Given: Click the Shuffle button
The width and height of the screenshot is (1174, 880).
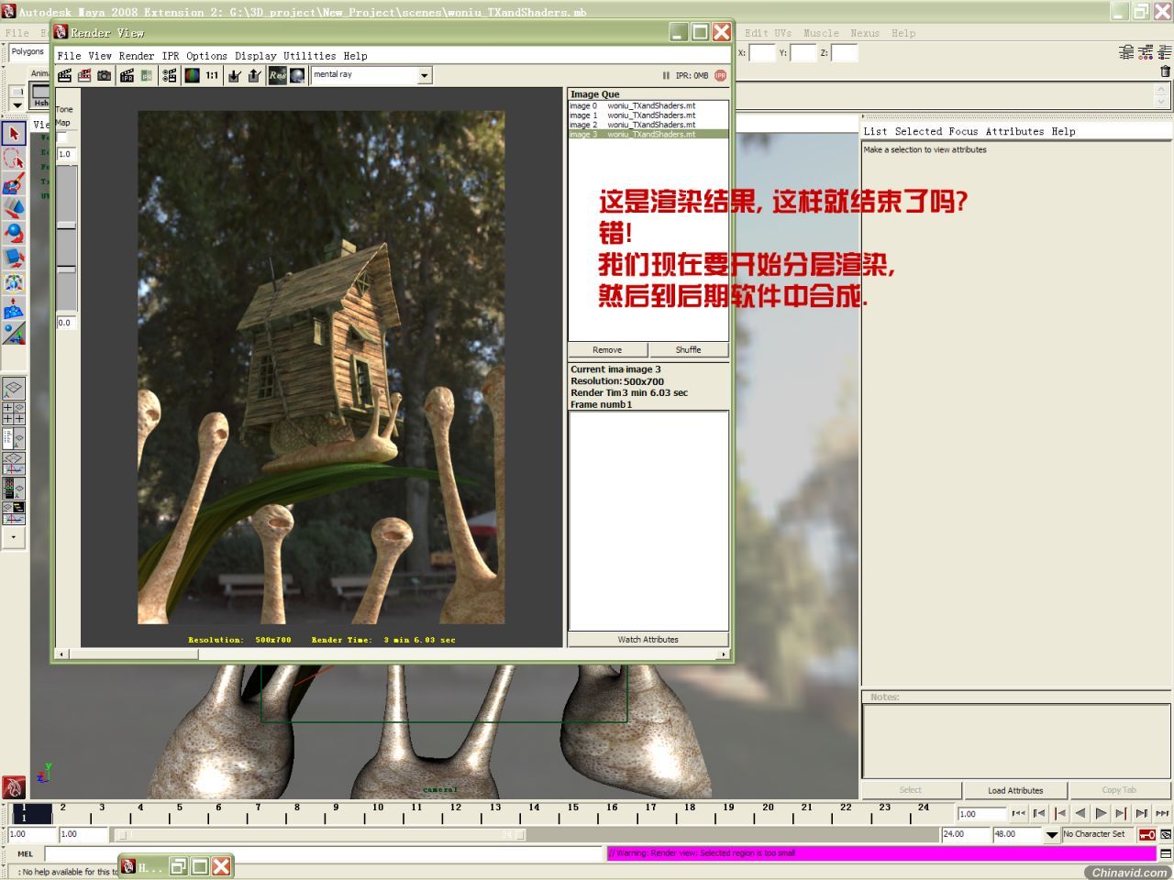Looking at the screenshot, I should pyautogui.click(x=688, y=350).
